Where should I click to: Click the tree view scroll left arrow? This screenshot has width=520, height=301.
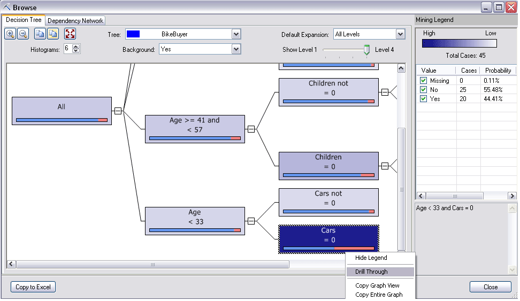click(11, 264)
